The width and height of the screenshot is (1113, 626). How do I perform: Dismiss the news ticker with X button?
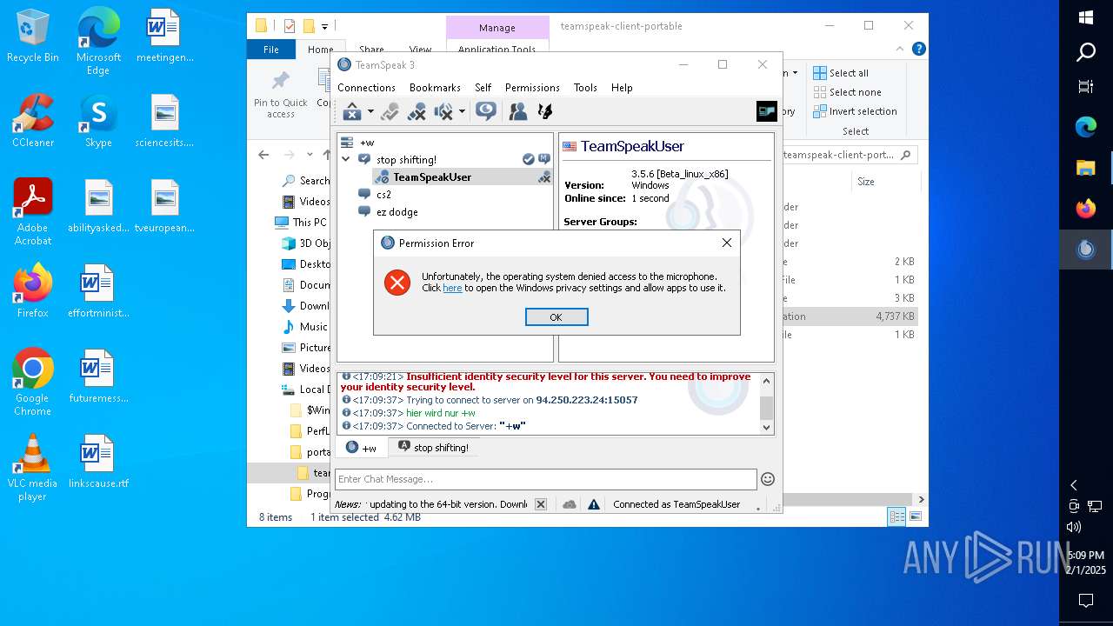pyautogui.click(x=540, y=504)
